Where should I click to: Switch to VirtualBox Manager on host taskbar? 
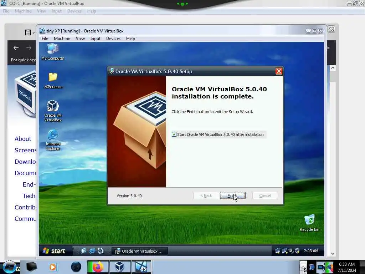pyautogui.click(x=120, y=267)
